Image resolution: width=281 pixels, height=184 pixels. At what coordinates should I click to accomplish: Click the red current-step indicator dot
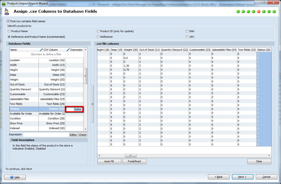pyautogui.click(x=259, y=12)
